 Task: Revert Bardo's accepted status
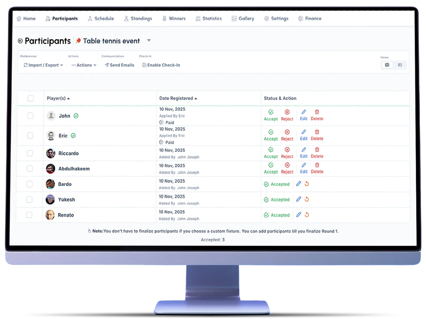click(x=307, y=184)
